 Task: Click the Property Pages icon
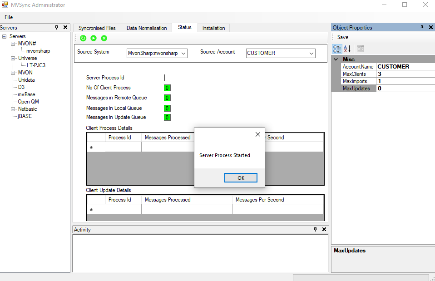click(x=361, y=49)
